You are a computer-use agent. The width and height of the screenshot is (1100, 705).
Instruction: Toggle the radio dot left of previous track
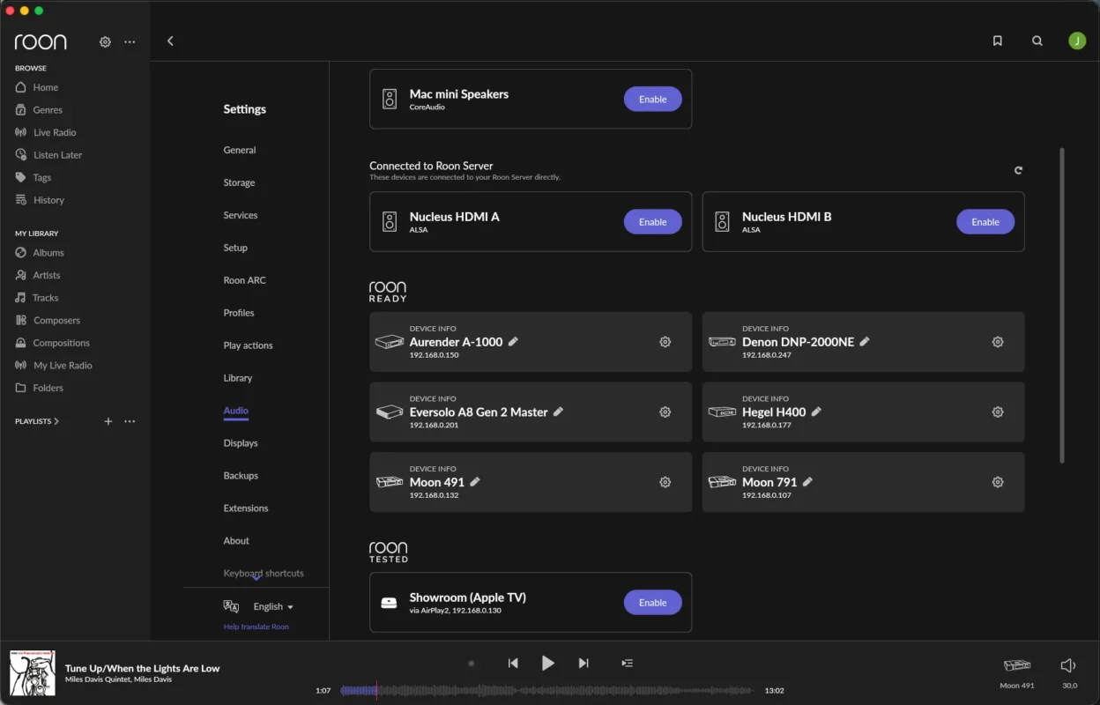pyautogui.click(x=472, y=664)
